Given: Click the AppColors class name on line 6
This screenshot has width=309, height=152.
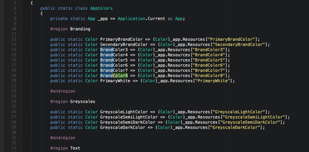Looking at the screenshot, I should 101,8.
